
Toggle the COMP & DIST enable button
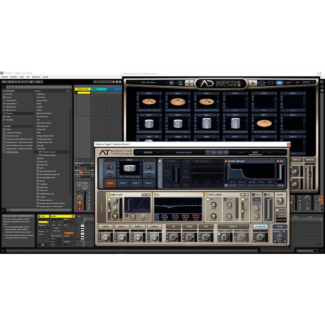(108, 195)
